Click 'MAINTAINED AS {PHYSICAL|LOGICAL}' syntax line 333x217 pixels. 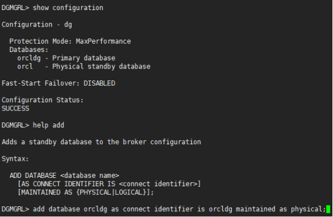pos(86,192)
